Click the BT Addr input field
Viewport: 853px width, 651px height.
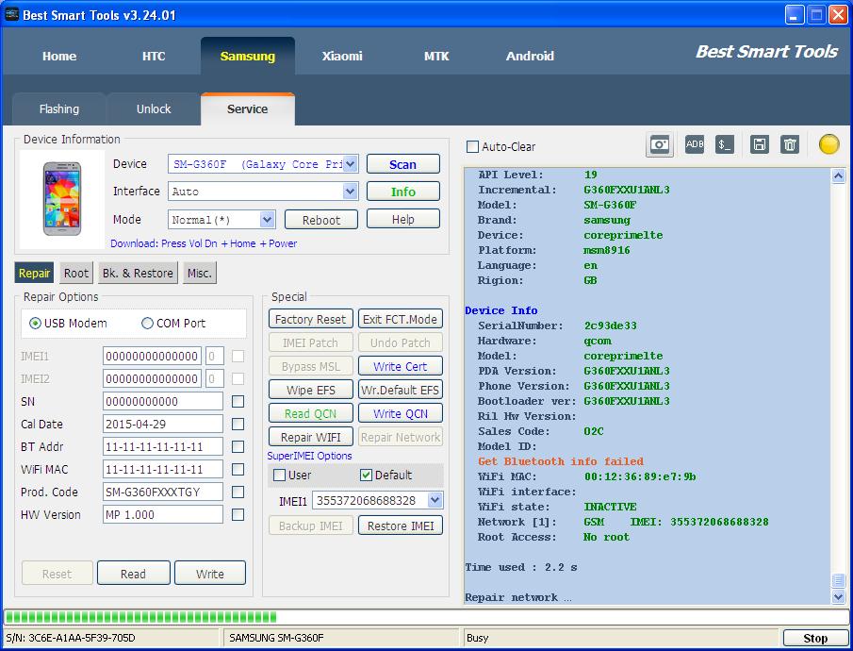coord(163,446)
